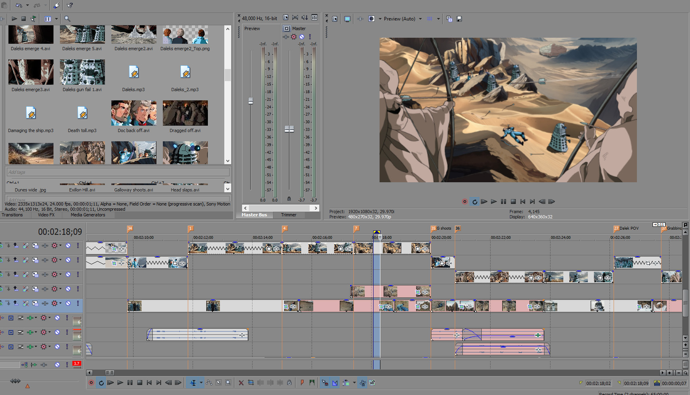The height and width of the screenshot is (395, 690).
Task: Toggle Enable Snapping in timeline toolbar
Action: point(325,383)
